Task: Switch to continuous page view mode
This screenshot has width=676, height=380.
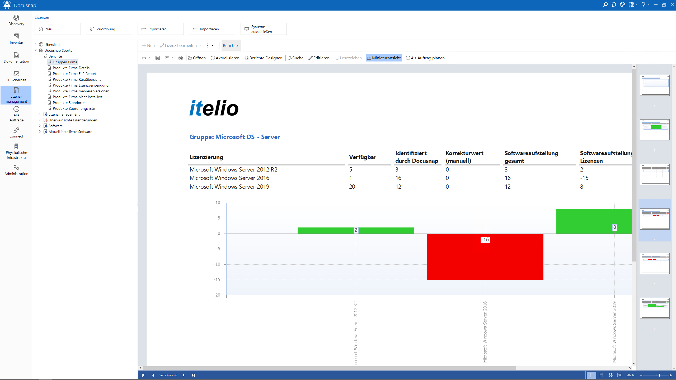Action: point(601,375)
